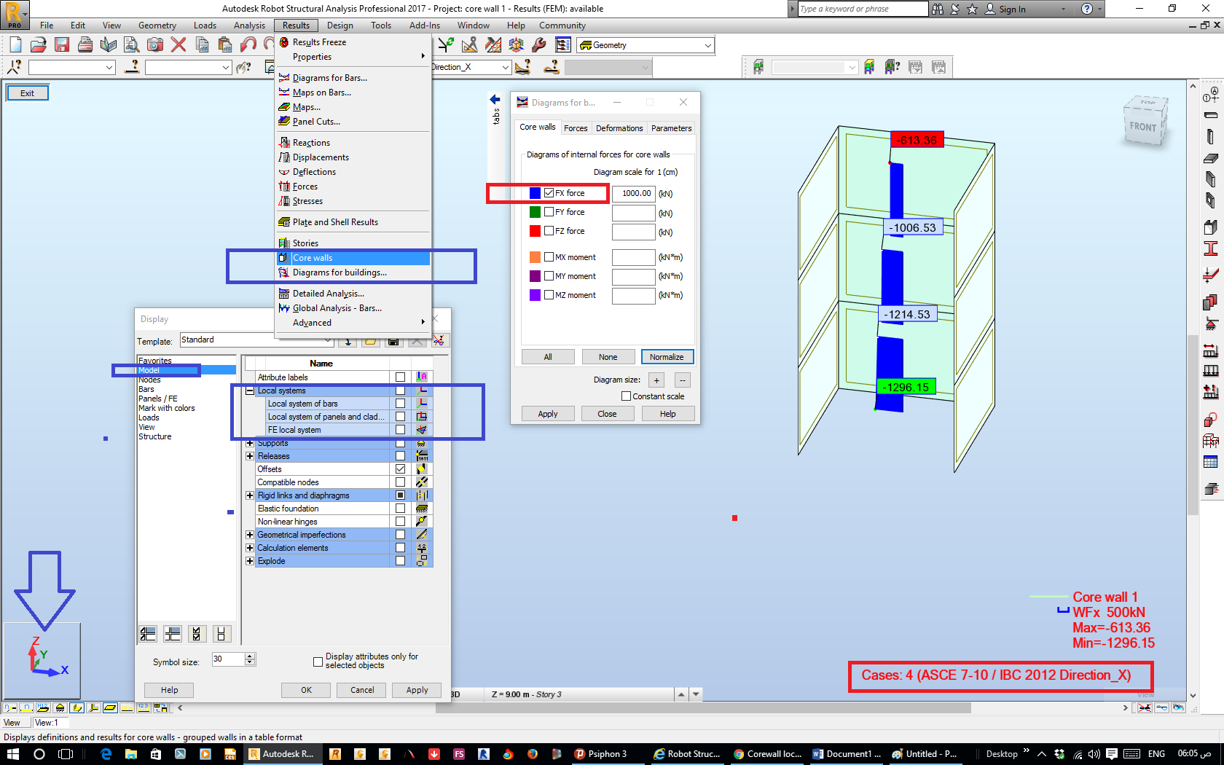The width and height of the screenshot is (1224, 765).
Task: Click the walls icon in the right sidebar
Action: [1212, 179]
